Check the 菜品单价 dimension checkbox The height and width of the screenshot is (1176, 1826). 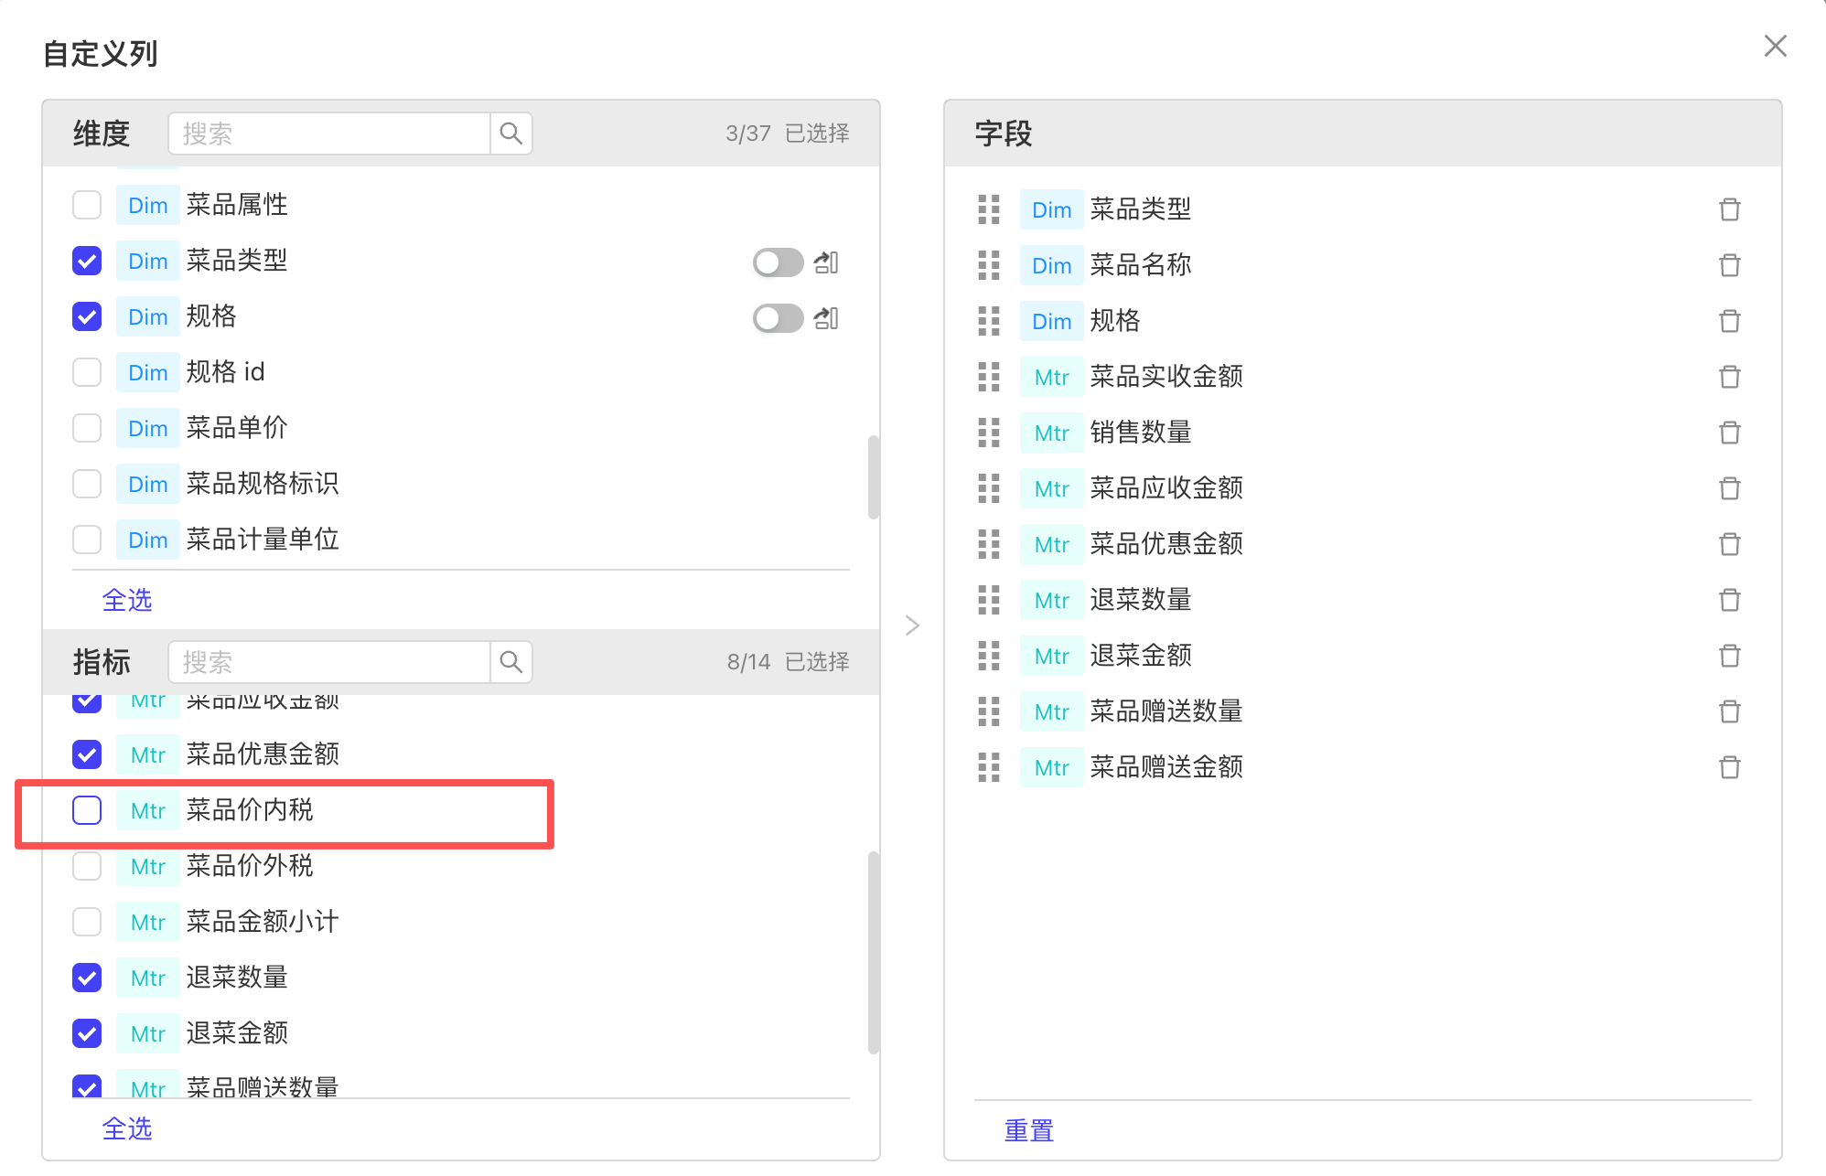(87, 428)
